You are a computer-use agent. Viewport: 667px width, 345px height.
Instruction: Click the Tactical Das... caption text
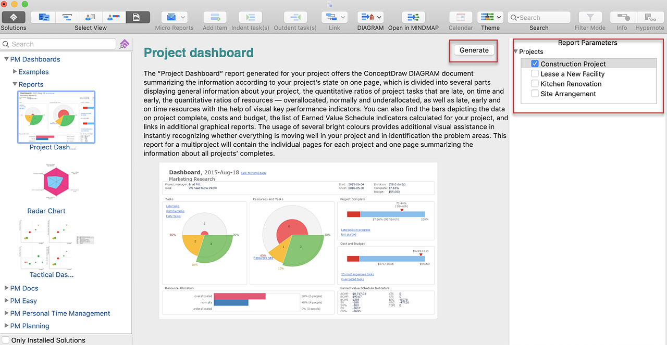tap(52, 275)
